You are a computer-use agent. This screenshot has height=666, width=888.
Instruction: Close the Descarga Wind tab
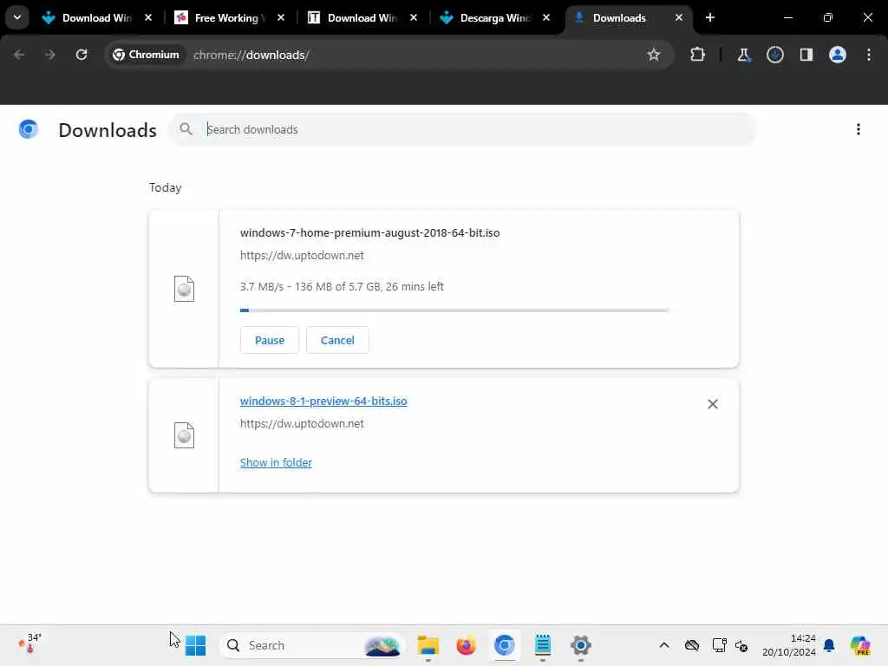point(546,17)
